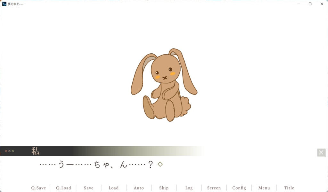Enable Skip mode to fast-forward text

(x=164, y=188)
